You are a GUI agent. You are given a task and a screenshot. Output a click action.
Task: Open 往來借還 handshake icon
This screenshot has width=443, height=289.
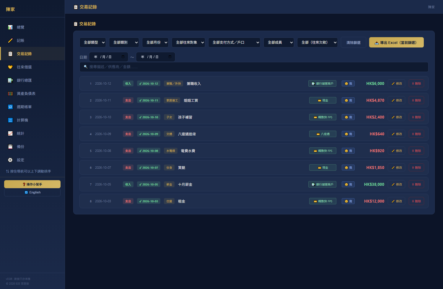coord(10,67)
